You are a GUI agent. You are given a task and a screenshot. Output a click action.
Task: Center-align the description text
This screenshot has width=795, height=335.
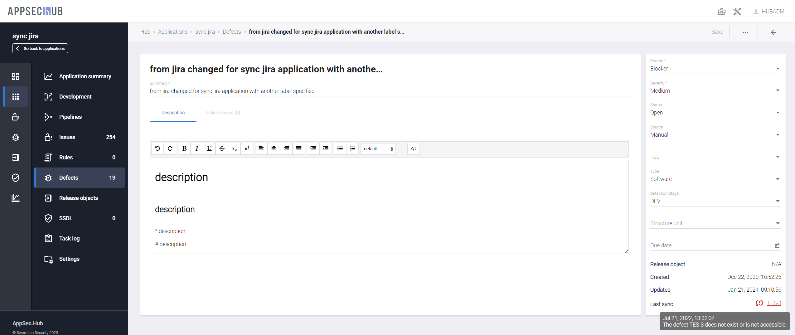pyautogui.click(x=274, y=149)
